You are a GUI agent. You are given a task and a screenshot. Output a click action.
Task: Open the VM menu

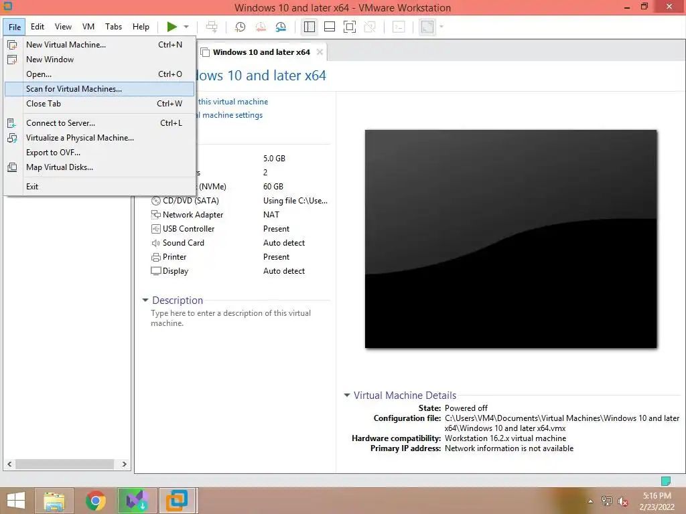(88, 27)
